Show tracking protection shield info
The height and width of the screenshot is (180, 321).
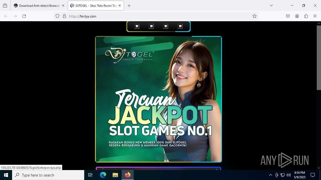tap(57, 16)
